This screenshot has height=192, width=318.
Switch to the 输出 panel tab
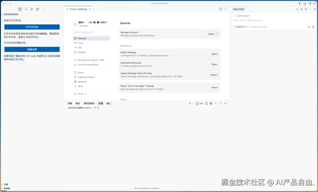point(78,103)
